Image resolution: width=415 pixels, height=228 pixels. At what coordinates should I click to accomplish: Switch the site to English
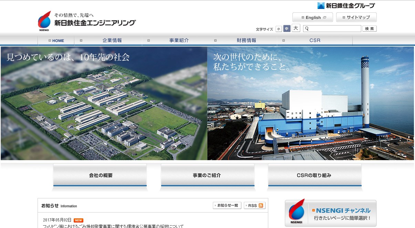[313, 17]
